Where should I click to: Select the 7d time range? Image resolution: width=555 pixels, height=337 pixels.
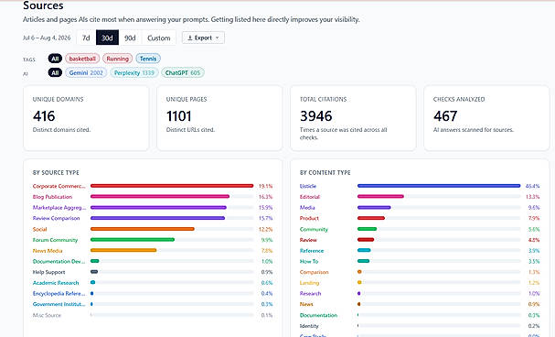tap(86, 38)
